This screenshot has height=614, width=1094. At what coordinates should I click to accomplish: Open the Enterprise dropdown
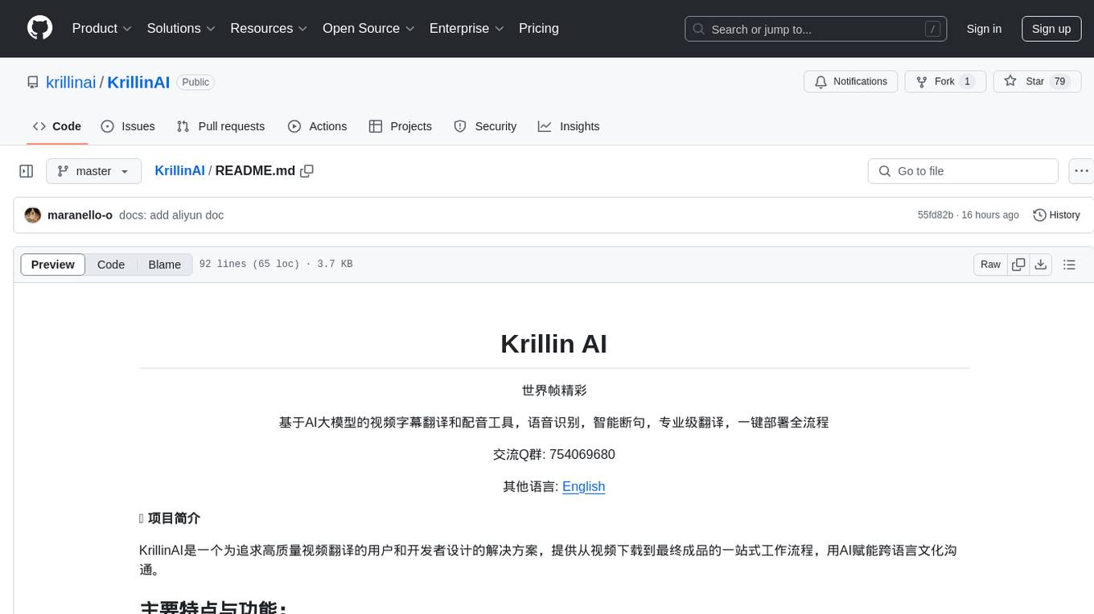coord(467,28)
